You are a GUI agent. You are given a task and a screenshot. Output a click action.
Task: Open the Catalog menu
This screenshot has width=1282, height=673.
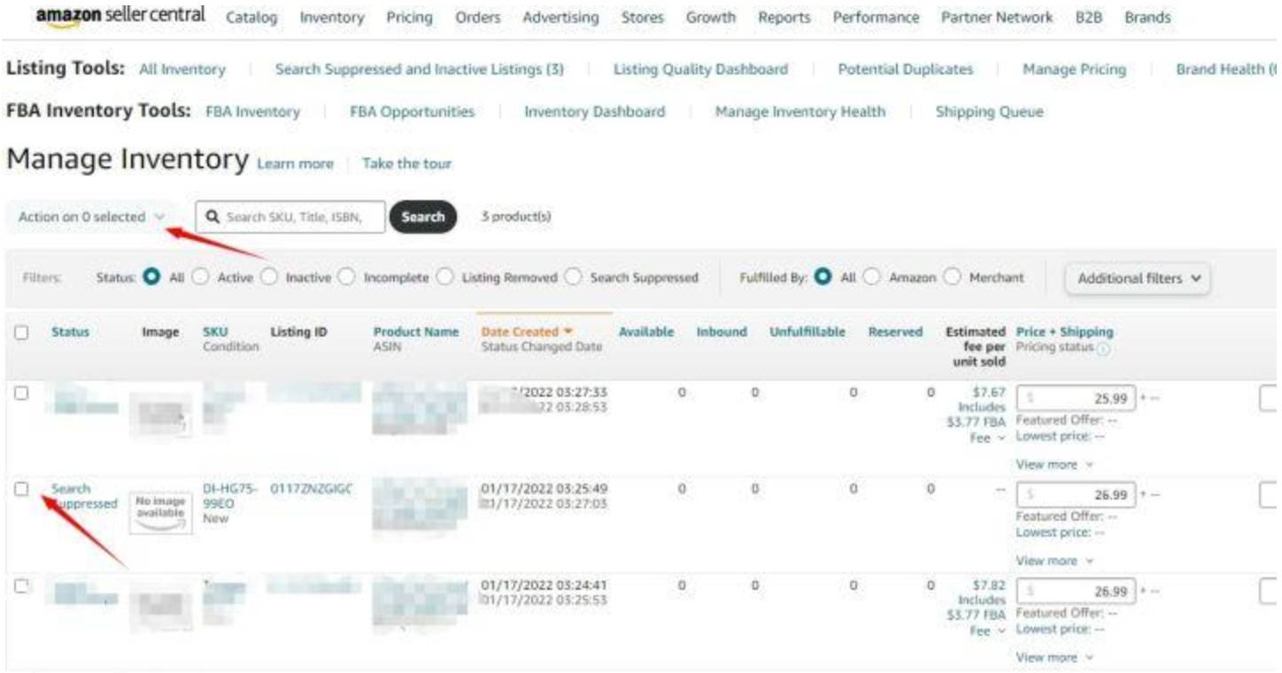[251, 18]
